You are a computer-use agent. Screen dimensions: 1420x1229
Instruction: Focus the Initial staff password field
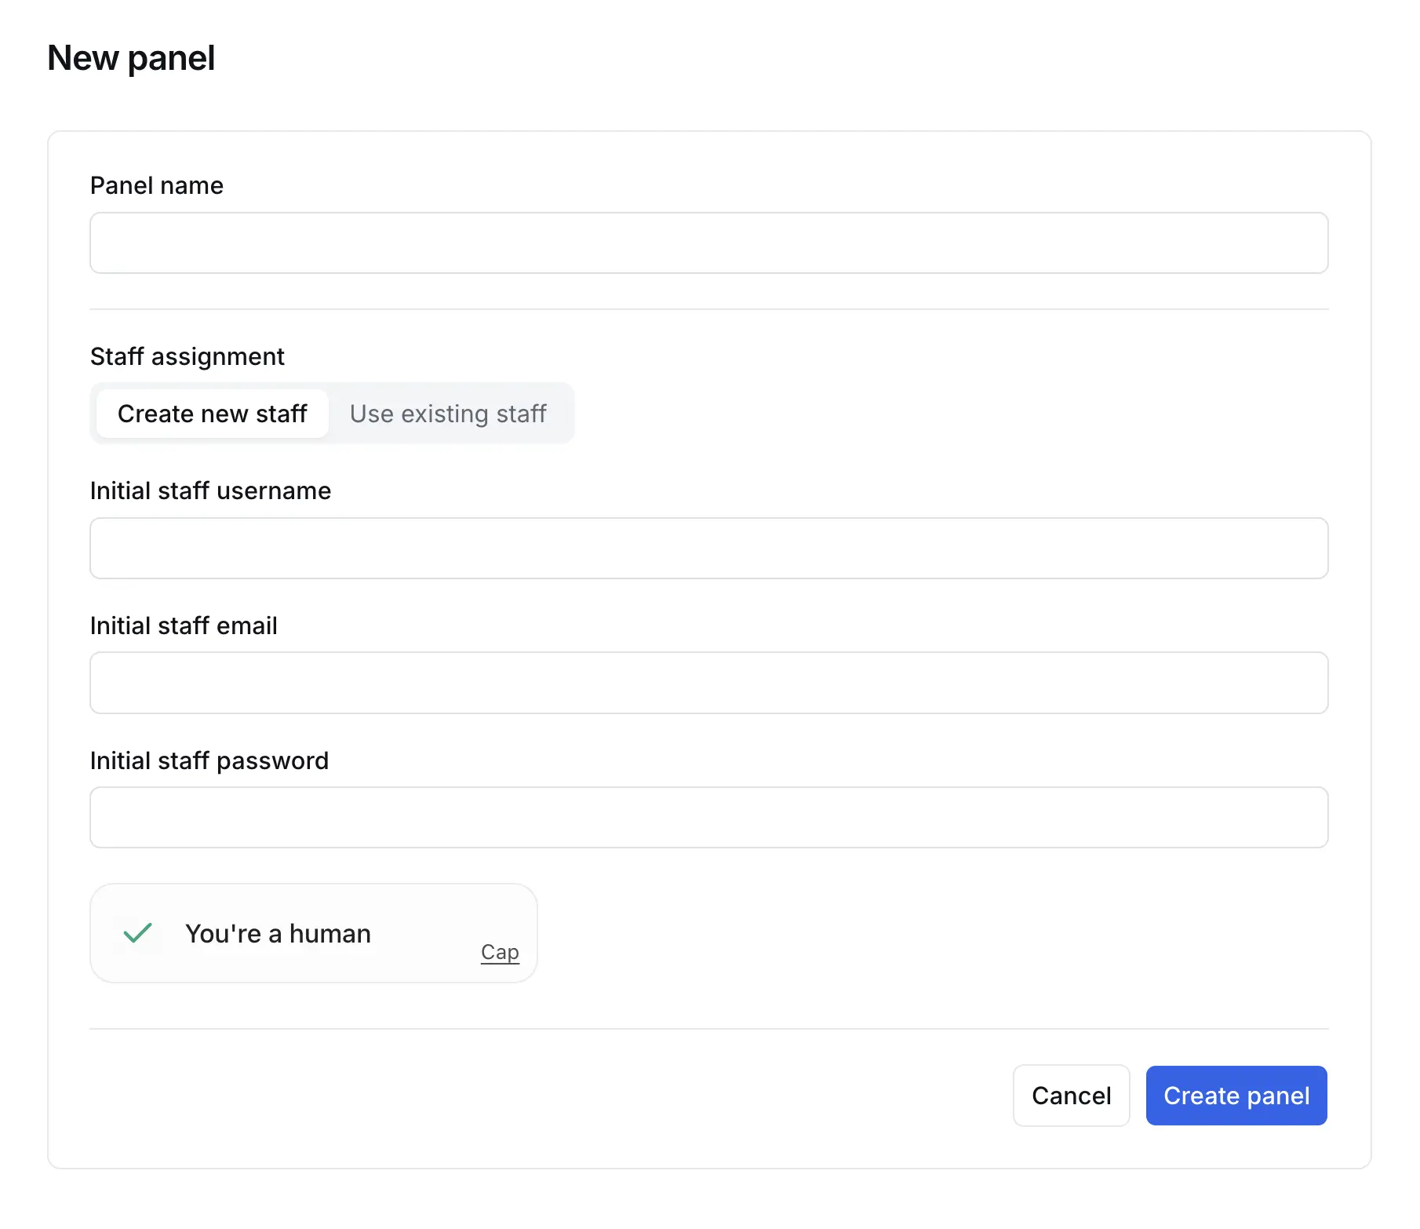click(709, 818)
